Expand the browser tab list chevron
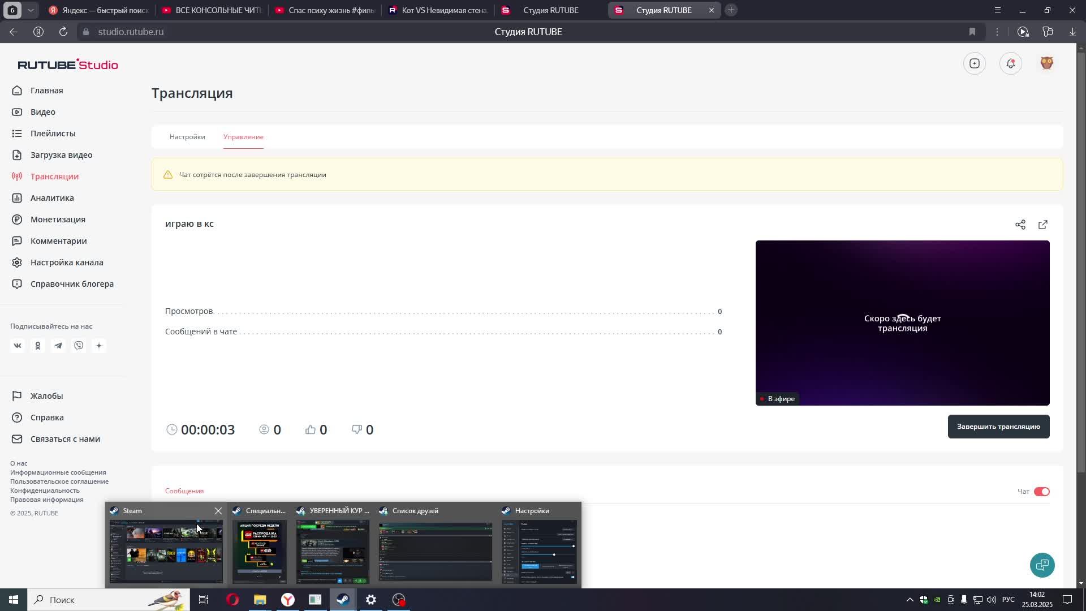 click(31, 10)
